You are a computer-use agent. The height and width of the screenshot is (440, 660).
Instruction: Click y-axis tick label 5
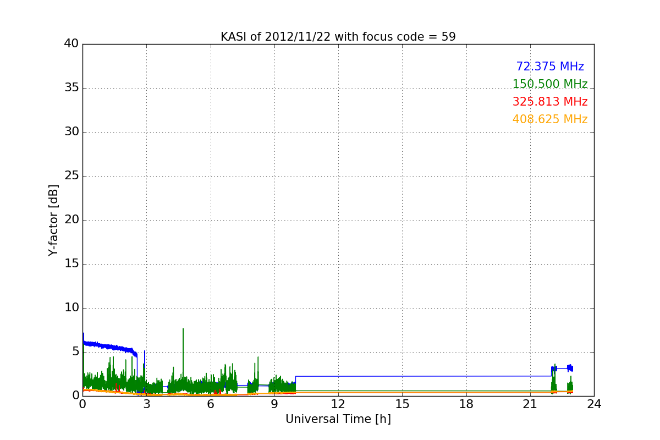(x=75, y=352)
